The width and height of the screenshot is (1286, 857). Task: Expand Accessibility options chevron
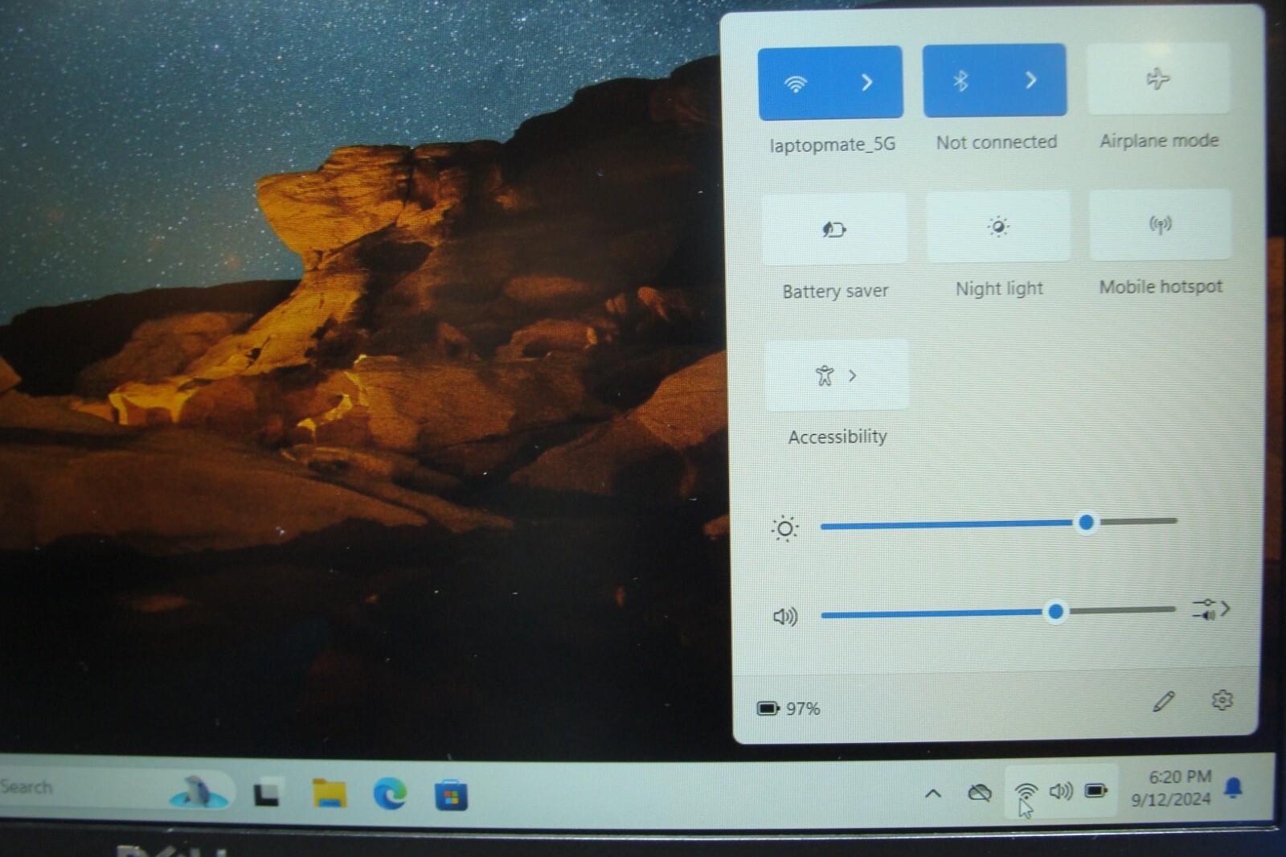click(x=853, y=375)
